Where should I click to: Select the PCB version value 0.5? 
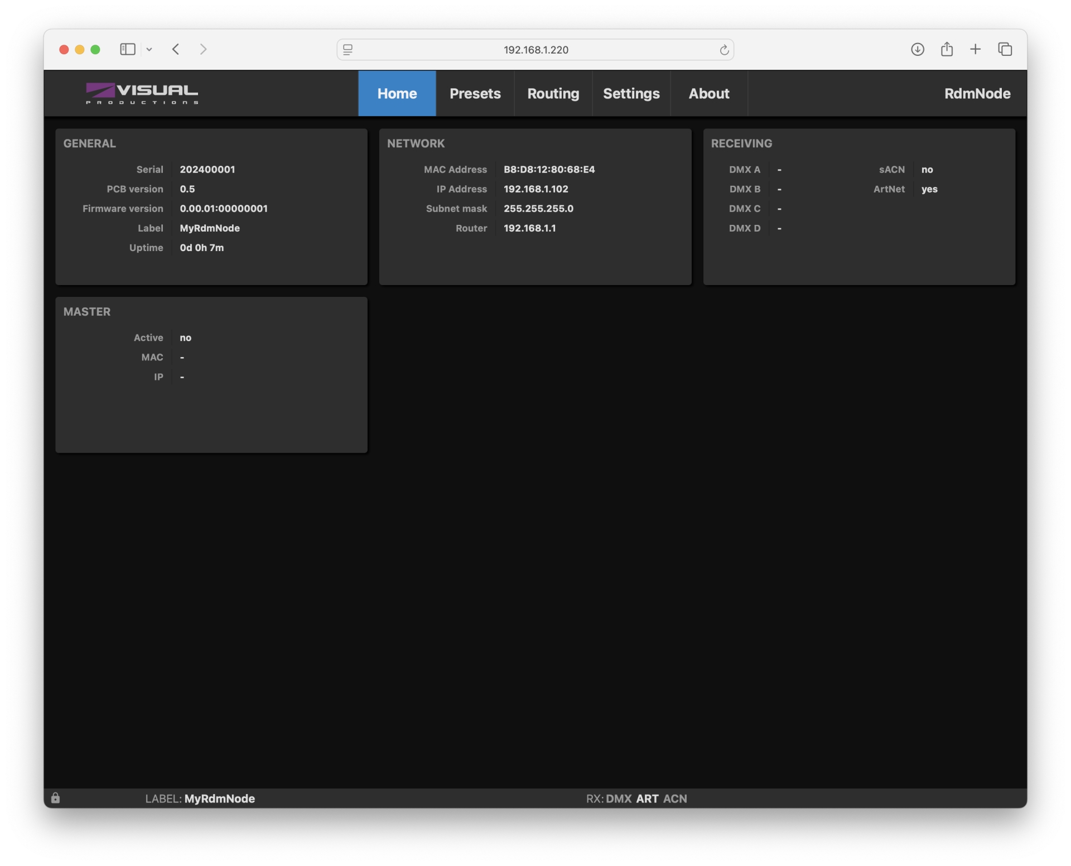click(187, 189)
